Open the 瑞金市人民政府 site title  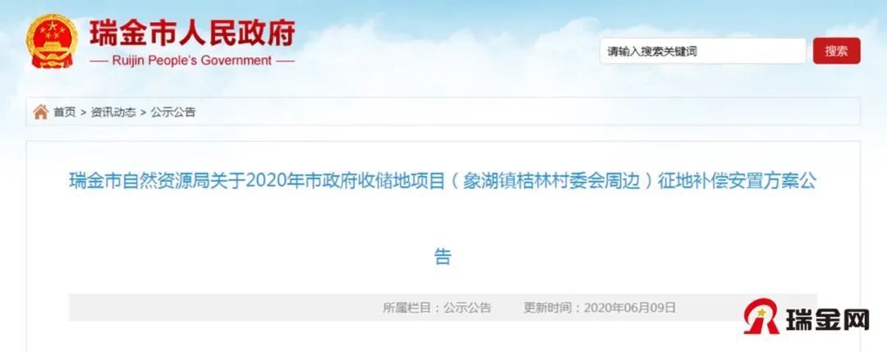[x=192, y=34]
